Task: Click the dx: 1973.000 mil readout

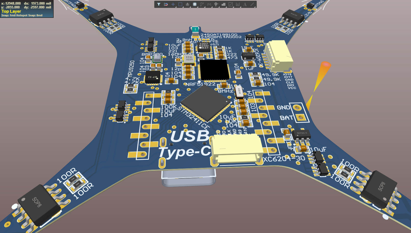Action: coord(38,3)
